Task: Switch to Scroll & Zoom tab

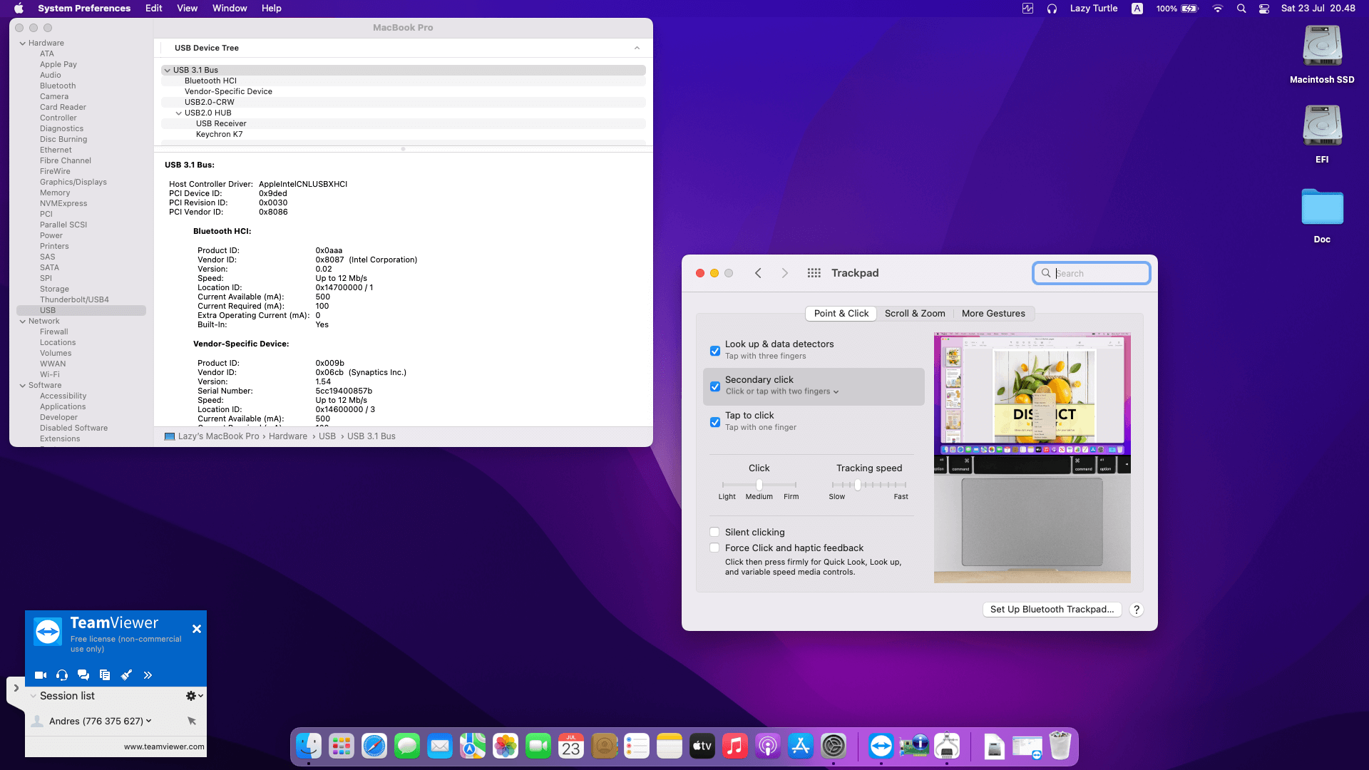Action: (915, 313)
